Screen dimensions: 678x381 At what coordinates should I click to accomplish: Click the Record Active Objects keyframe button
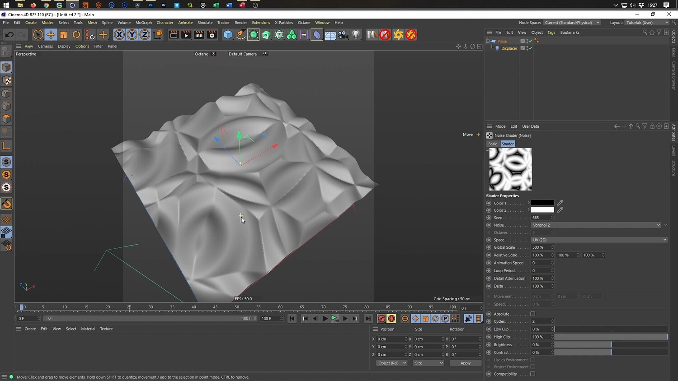point(381,319)
